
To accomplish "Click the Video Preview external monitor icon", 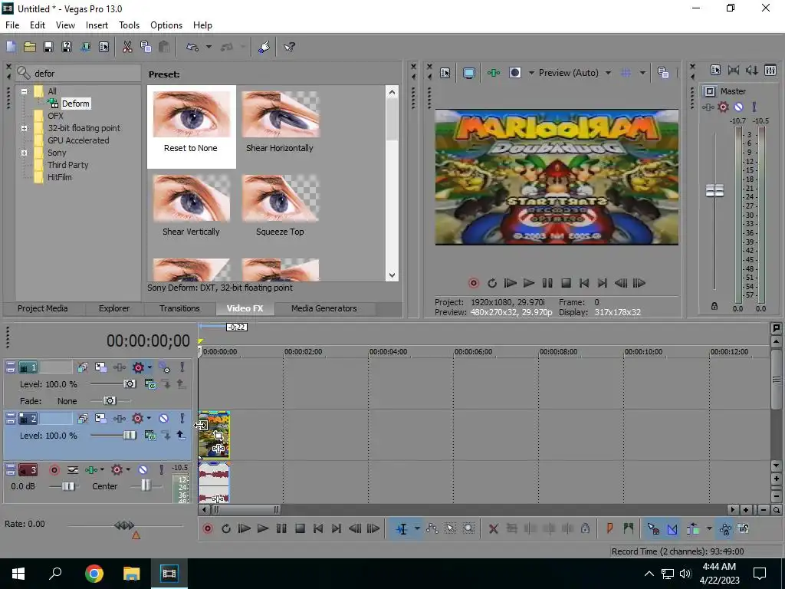I will click(x=468, y=73).
